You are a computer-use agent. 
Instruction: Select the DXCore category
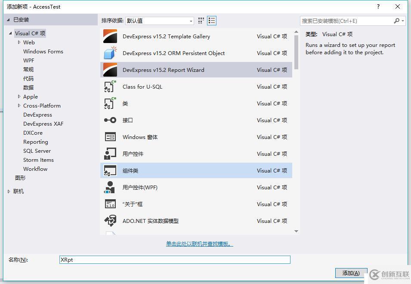click(33, 133)
